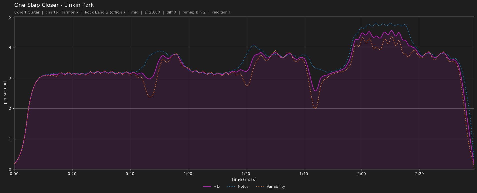This screenshot has height=193, width=477.
Task: Click the y-axis tick label "5"
Action: (10, 17)
